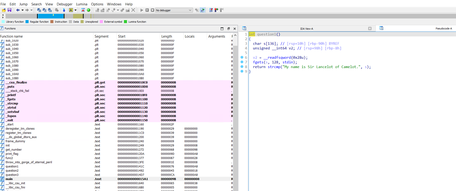
Task: Open the dropdown beside yellow A icon
Action: point(75,10)
